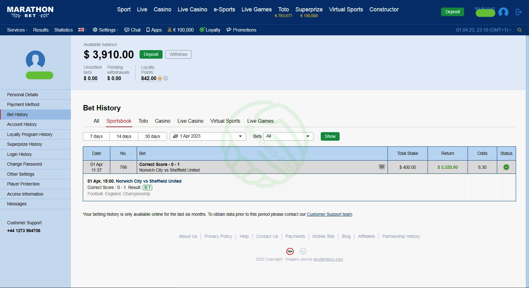Click the header Deposit button
The image size is (529, 288).
pos(452,12)
